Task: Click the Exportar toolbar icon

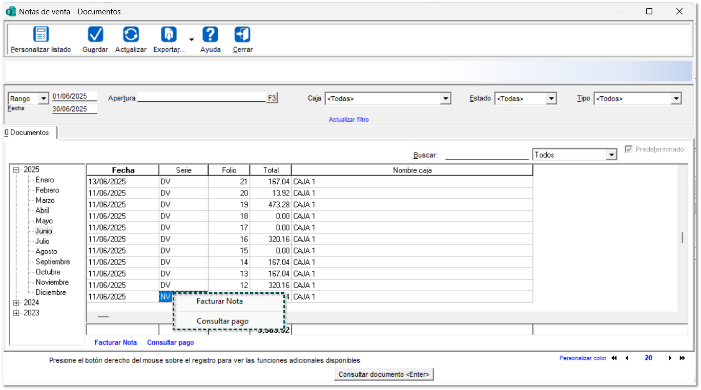Action: [x=169, y=34]
